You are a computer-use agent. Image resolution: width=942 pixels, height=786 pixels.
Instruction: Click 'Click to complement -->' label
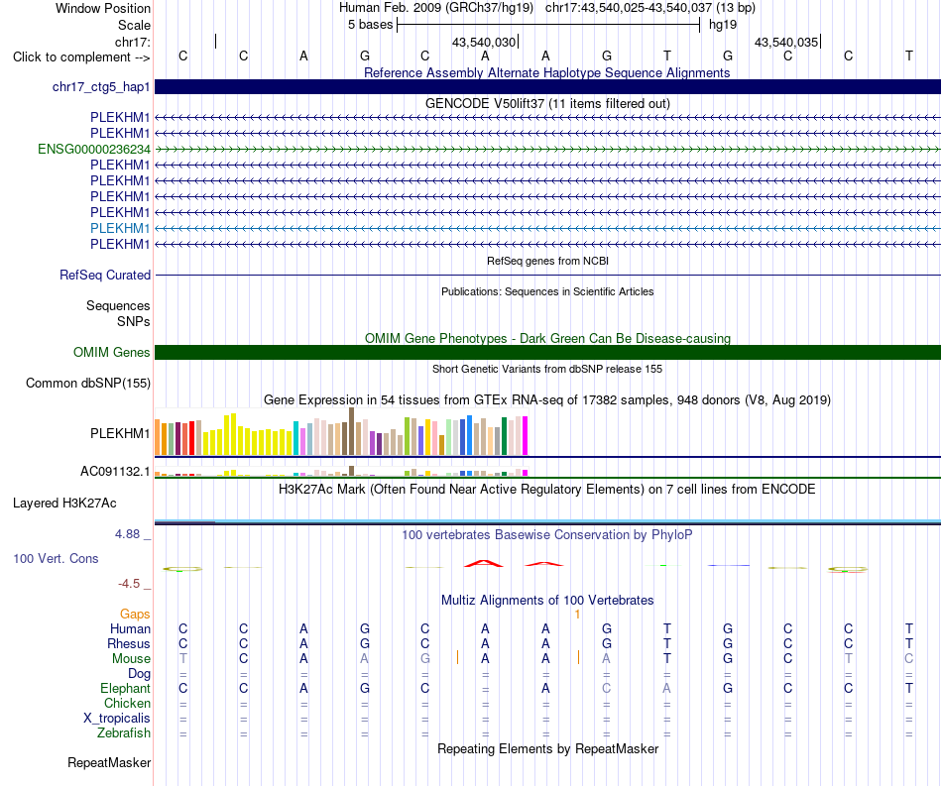point(81,57)
